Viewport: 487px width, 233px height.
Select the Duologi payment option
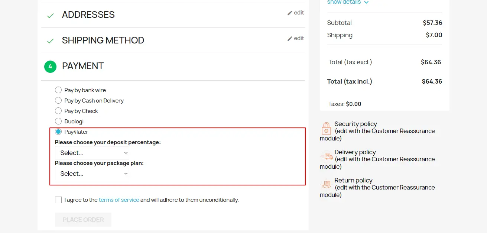pos(58,121)
